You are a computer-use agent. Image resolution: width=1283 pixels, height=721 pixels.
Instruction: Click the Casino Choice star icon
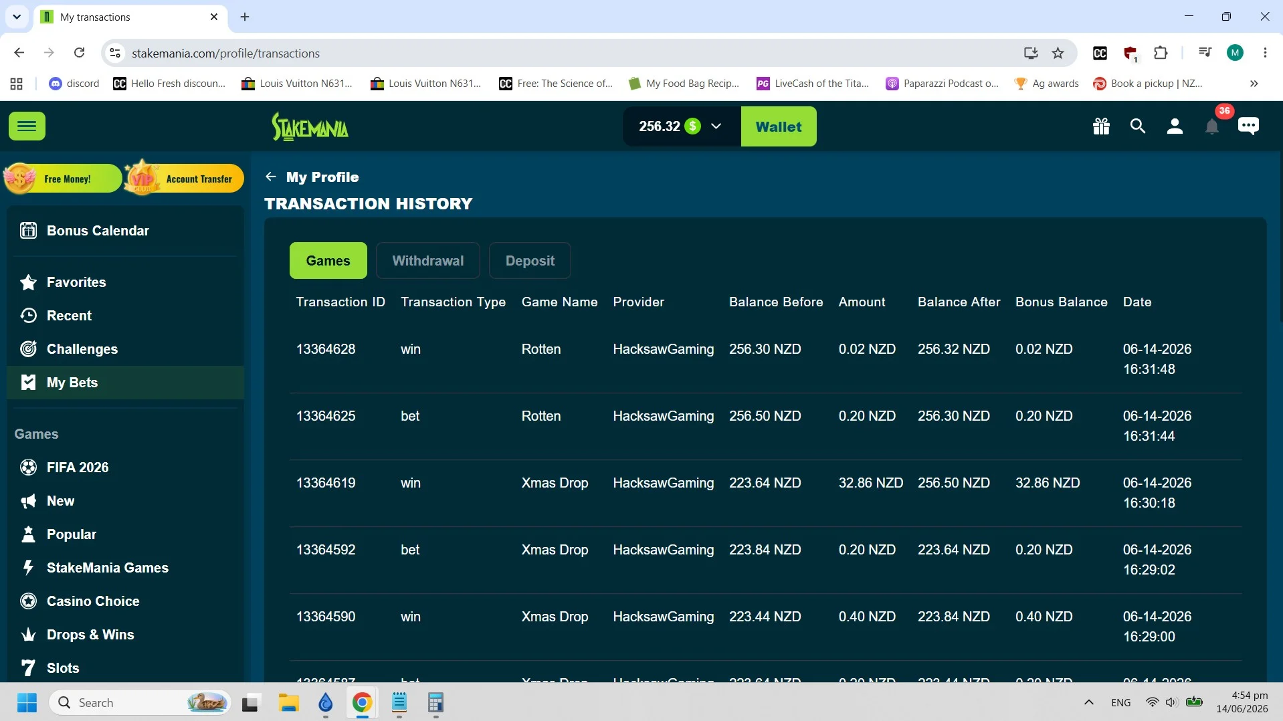28,601
